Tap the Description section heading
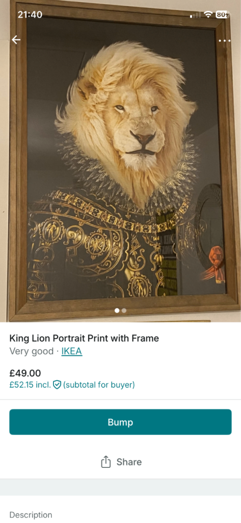 click(x=31, y=515)
